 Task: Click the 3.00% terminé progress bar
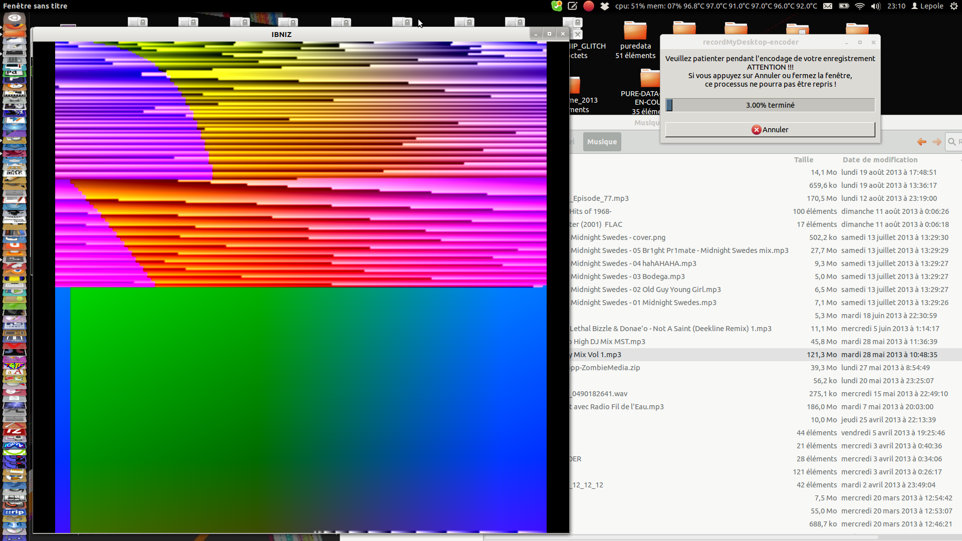click(770, 105)
